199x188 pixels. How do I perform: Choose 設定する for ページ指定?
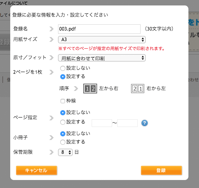coord(63,122)
